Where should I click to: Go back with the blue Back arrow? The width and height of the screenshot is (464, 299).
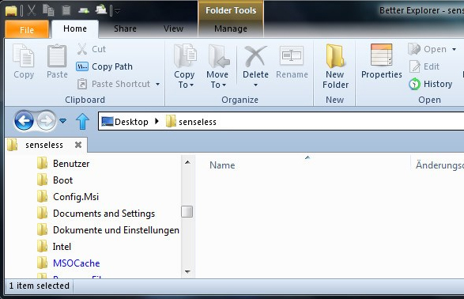click(x=24, y=120)
